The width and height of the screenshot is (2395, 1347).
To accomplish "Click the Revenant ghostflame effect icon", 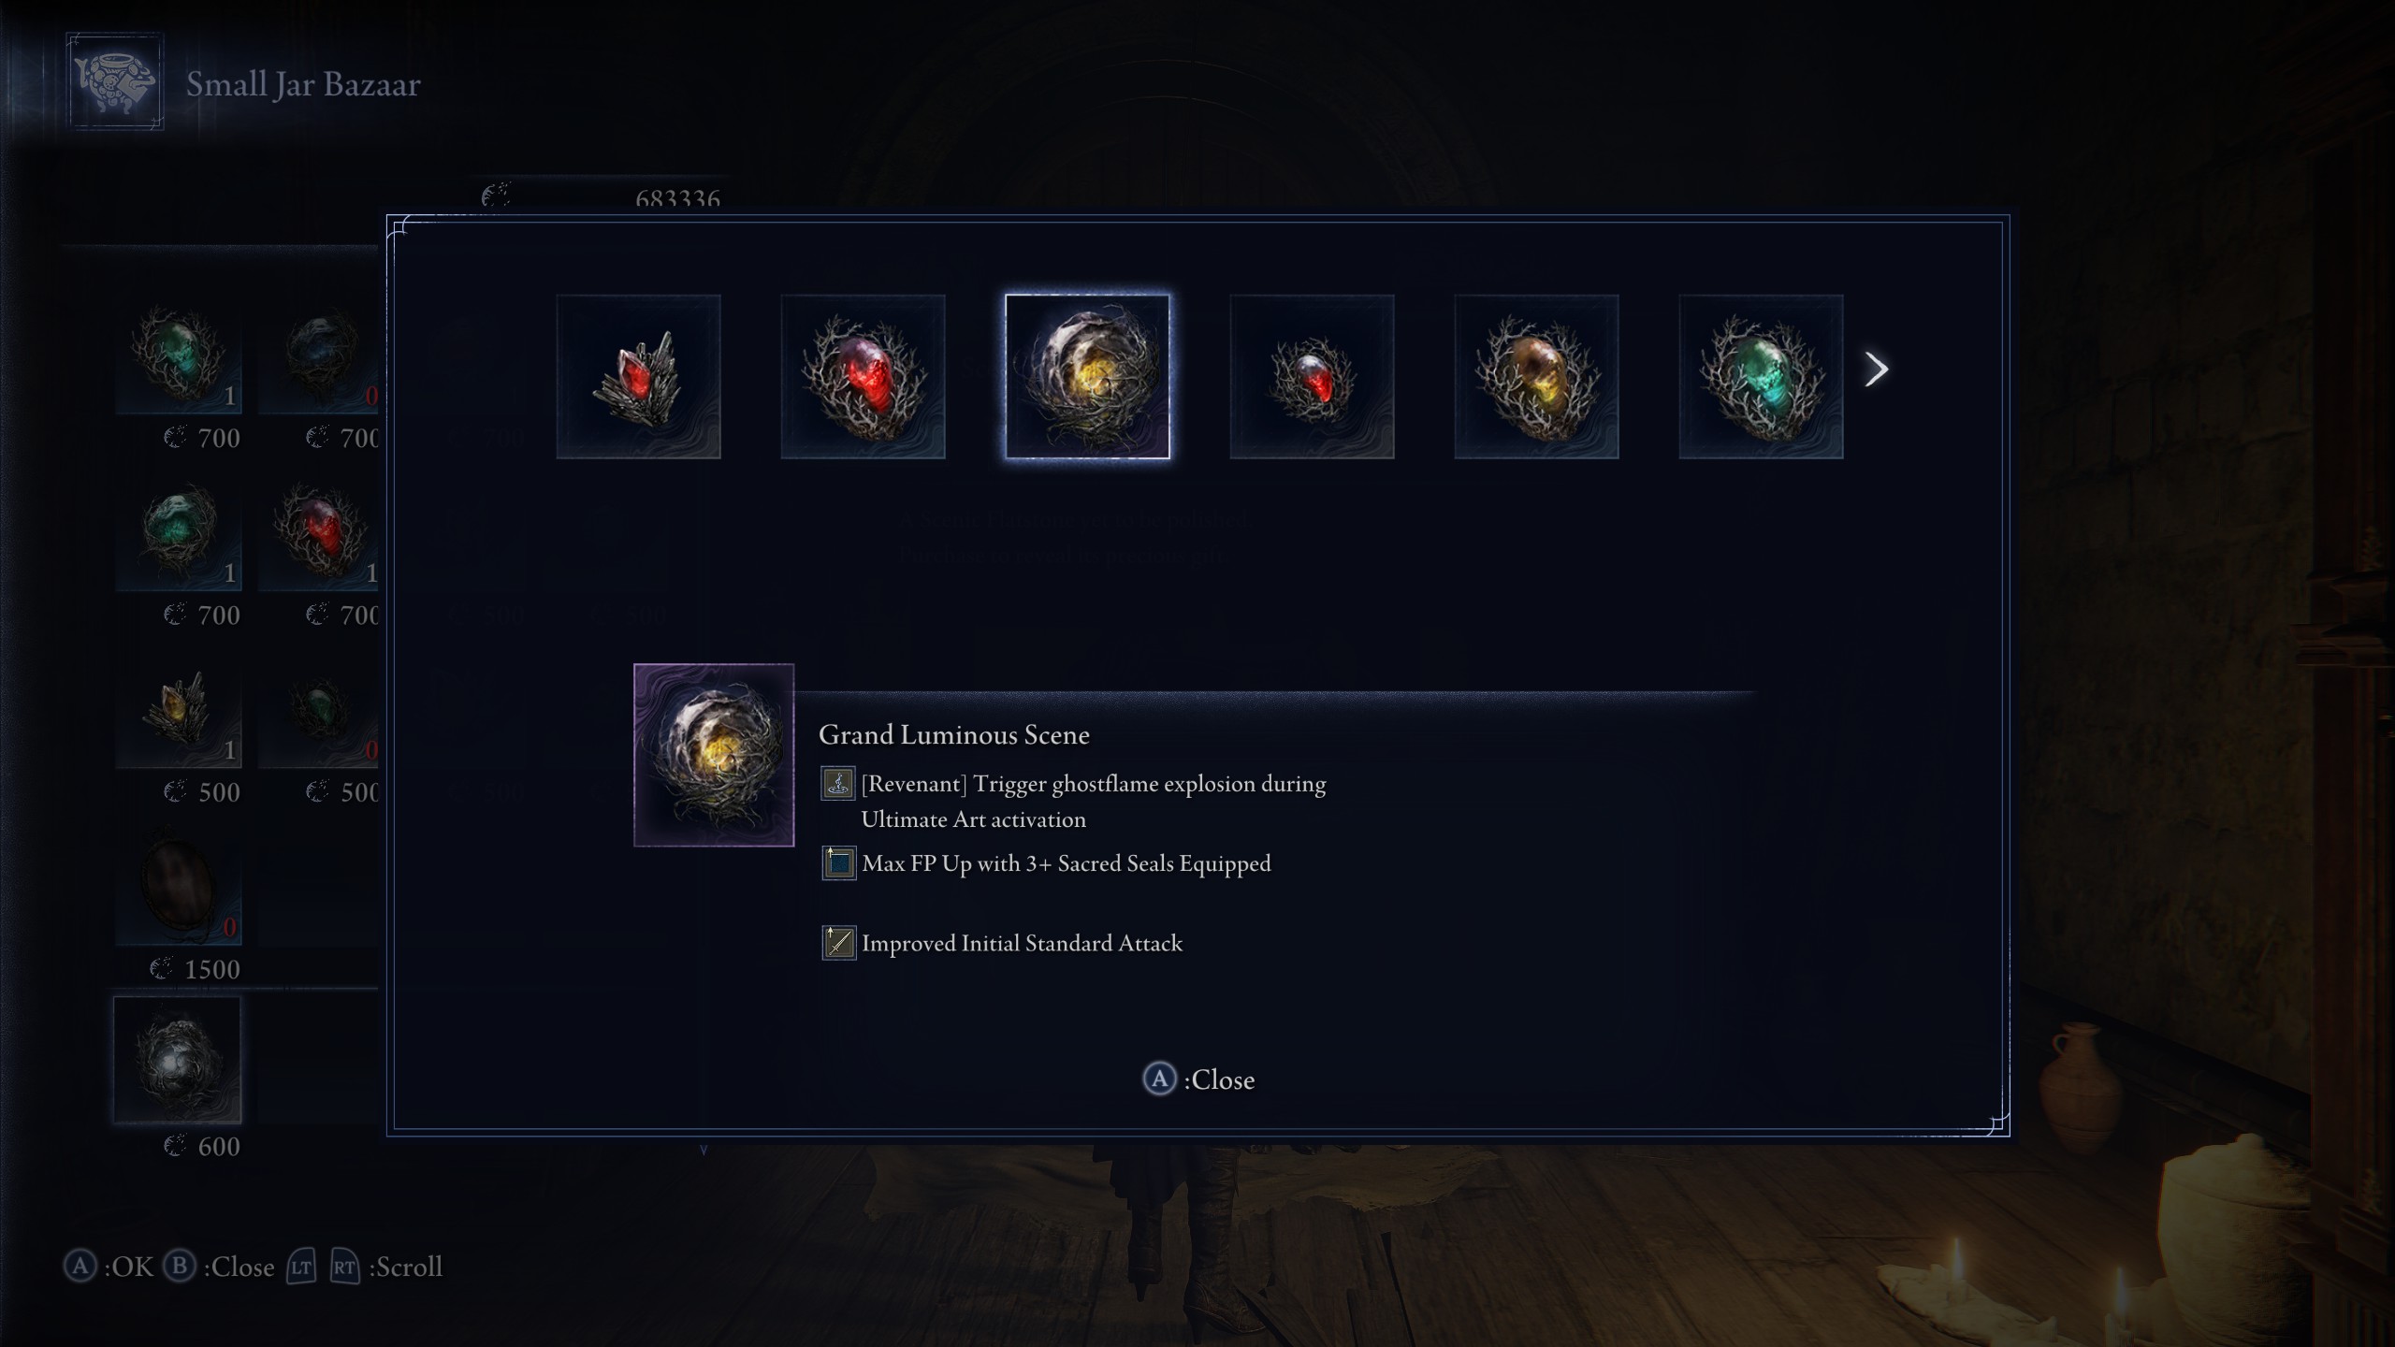I will [838, 784].
